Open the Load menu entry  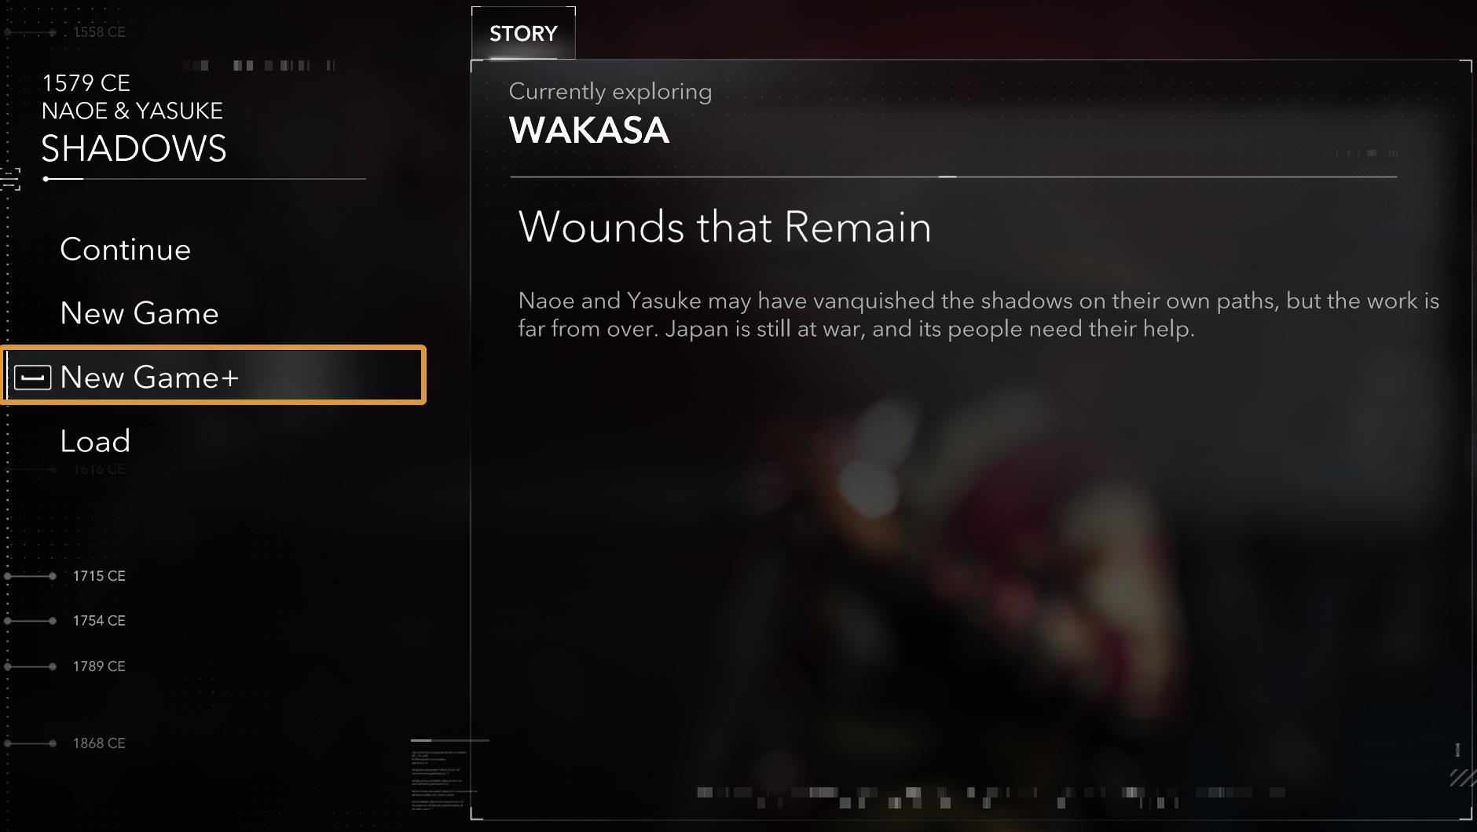95,441
